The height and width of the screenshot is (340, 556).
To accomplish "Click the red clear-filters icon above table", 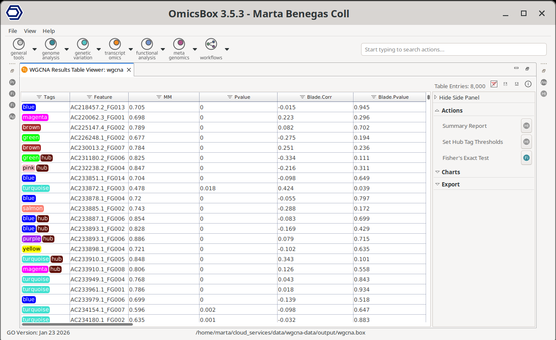I will (494, 84).
